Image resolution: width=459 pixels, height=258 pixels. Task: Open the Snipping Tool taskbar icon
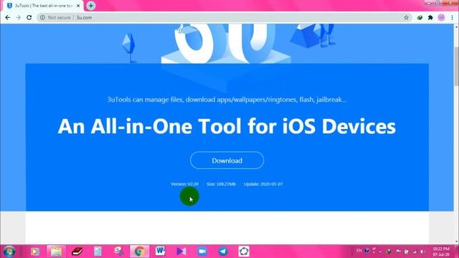118,252
